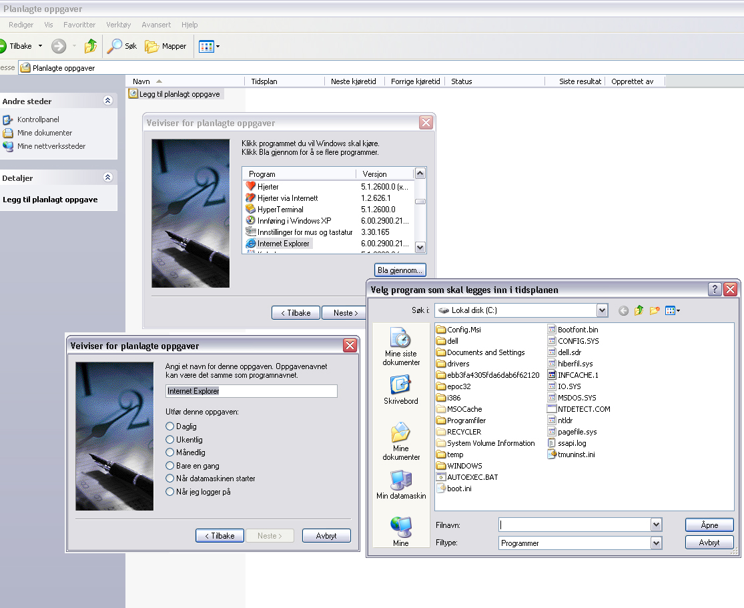
Task: Open the Vis menu
Action: pyautogui.click(x=49, y=25)
